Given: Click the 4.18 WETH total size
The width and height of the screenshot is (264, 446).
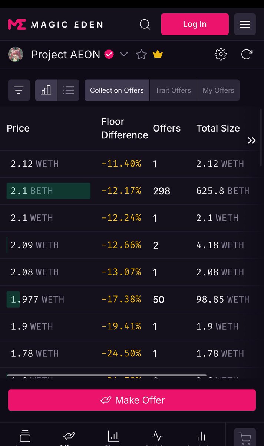Looking at the screenshot, I should pyautogui.click(x=220, y=245).
